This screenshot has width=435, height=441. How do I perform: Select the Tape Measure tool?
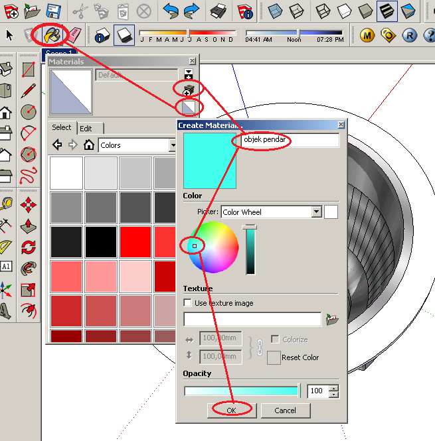point(6,204)
